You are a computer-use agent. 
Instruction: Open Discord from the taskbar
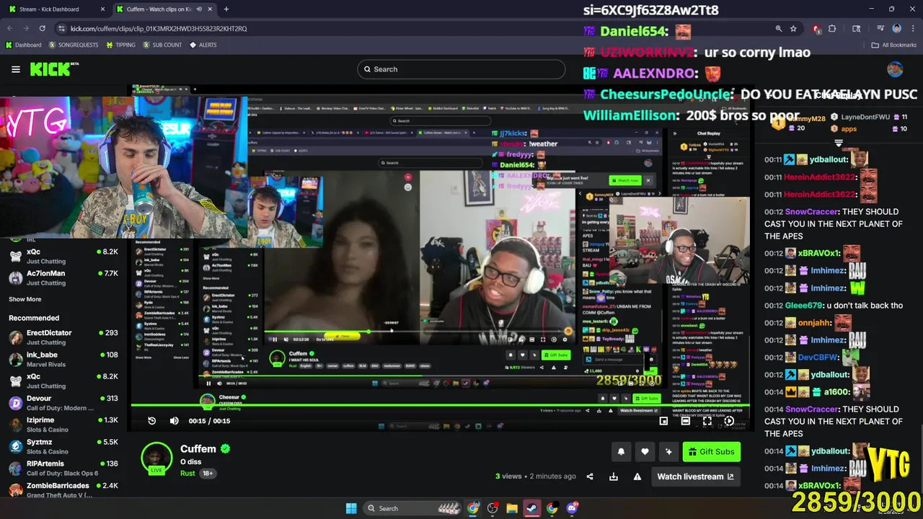tap(573, 508)
